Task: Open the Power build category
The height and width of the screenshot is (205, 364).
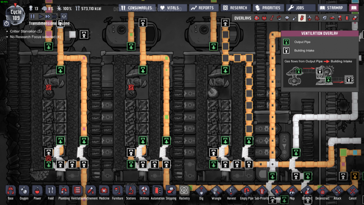Action: pyautogui.click(x=37, y=193)
